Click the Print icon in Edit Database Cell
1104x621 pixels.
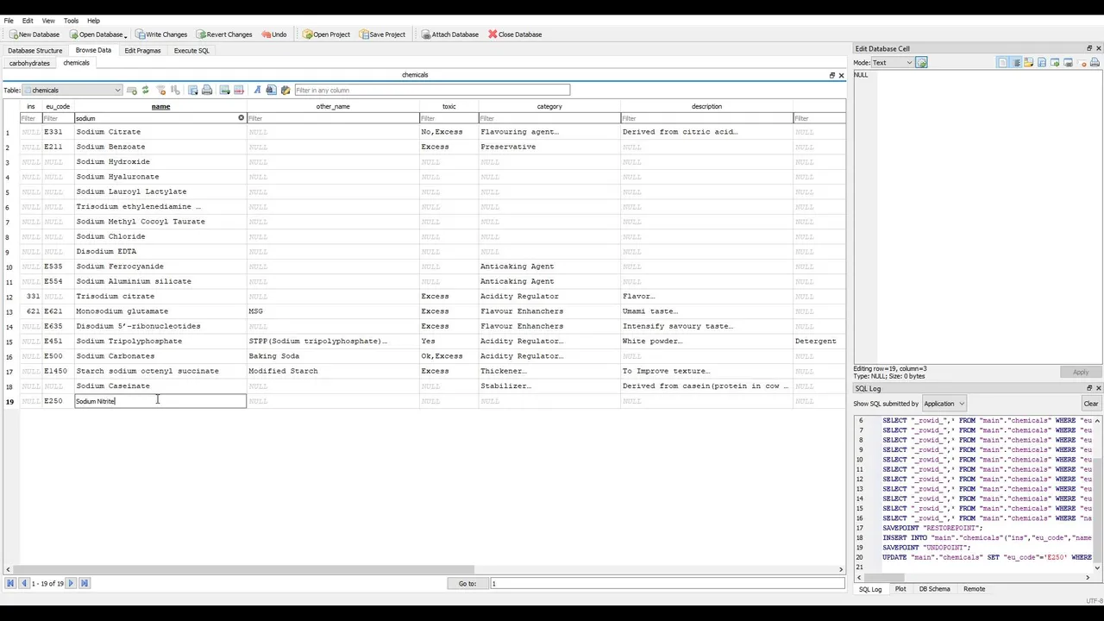1095,62
